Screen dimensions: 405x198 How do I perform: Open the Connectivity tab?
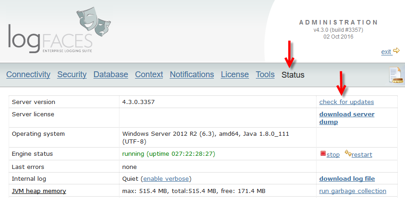coord(28,74)
